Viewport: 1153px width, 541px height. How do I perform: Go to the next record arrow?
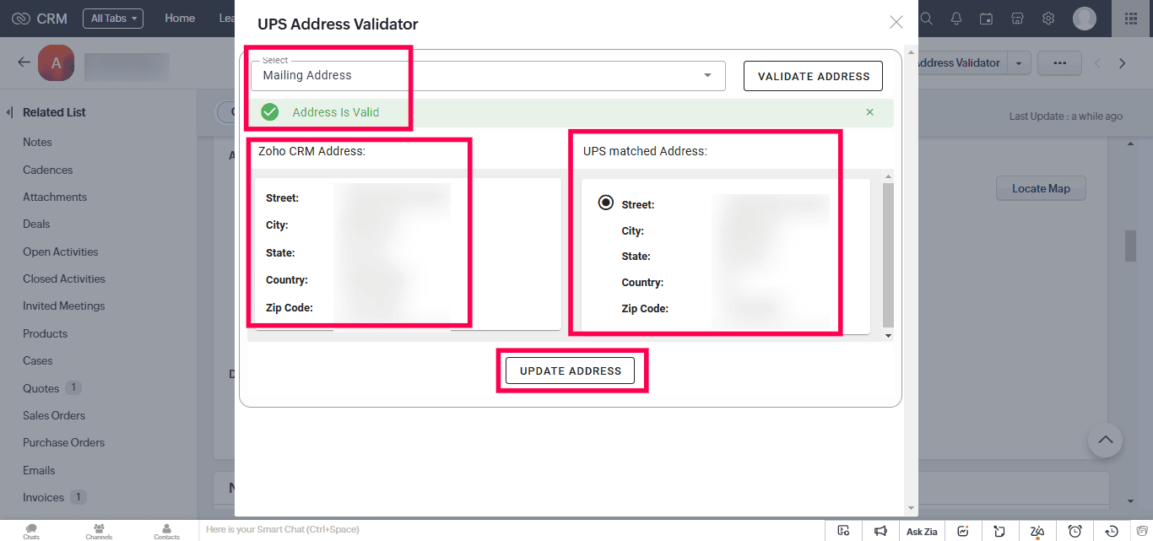click(x=1122, y=63)
